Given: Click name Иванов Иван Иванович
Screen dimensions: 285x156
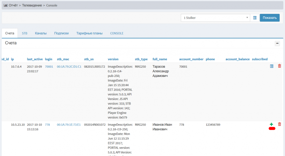Looking at the screenshot, I should 162,127.
